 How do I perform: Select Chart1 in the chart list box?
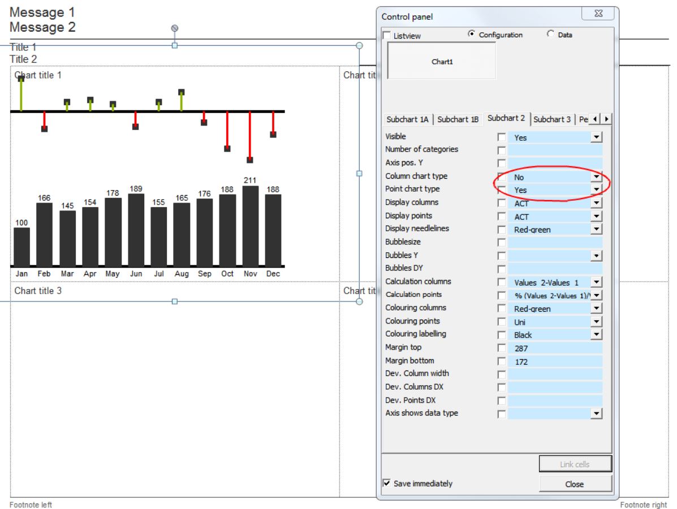(x=442, y=62)
